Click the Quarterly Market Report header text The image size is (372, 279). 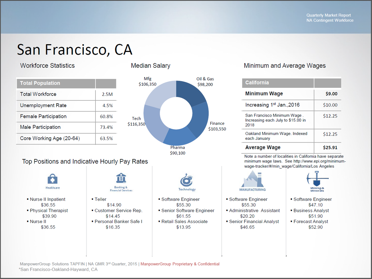(329, 15)
